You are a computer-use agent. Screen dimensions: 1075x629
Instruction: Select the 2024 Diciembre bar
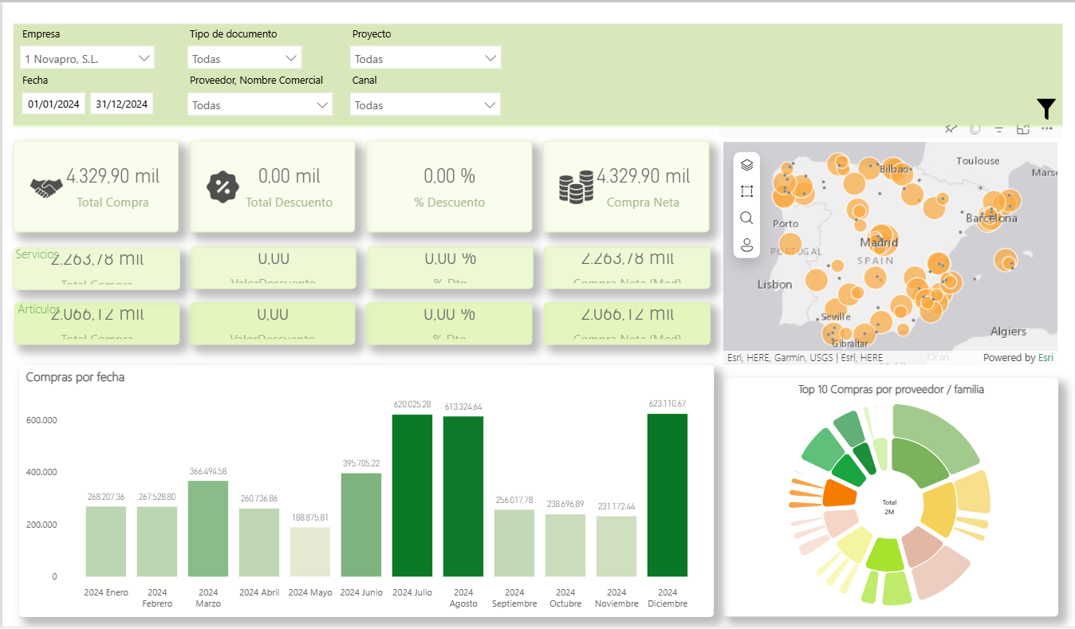pyautogui.click(x=667, y=494)
